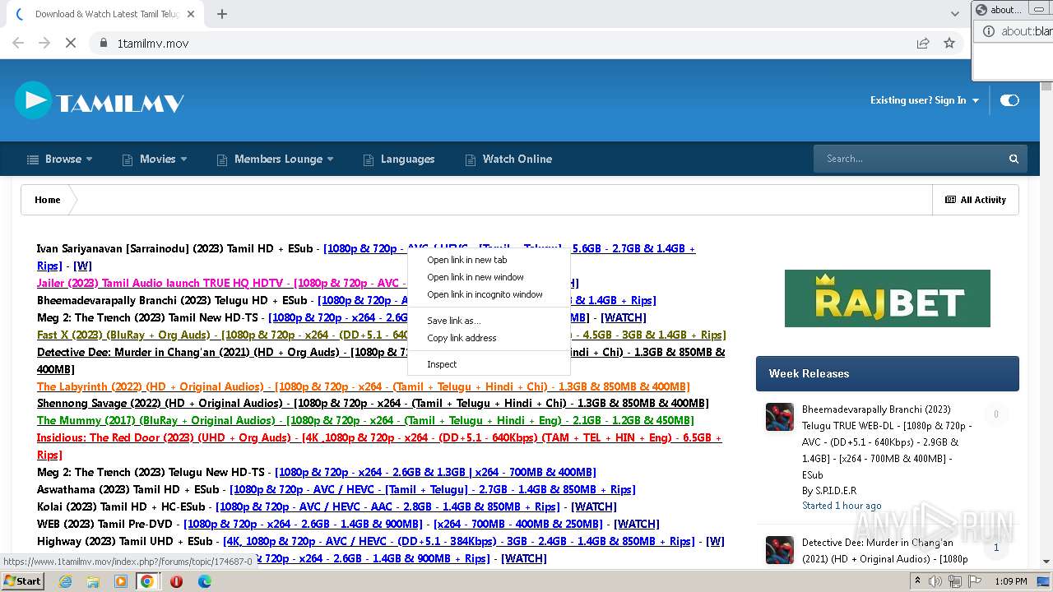Expand the Movies dropdown menu
This screenshot has width=1053, height=592.
click(x=155, y=159)
